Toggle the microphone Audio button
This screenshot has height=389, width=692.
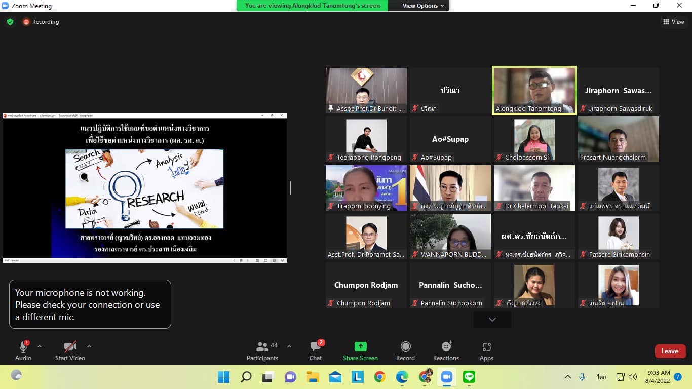pyautogui.click(x=23, y=351)
